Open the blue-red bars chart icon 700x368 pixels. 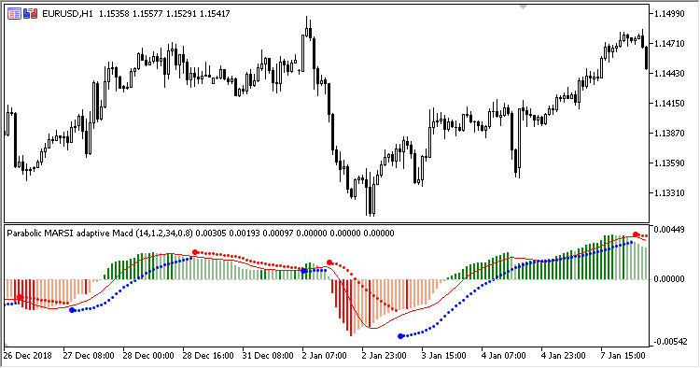click(x=31, y=14)
